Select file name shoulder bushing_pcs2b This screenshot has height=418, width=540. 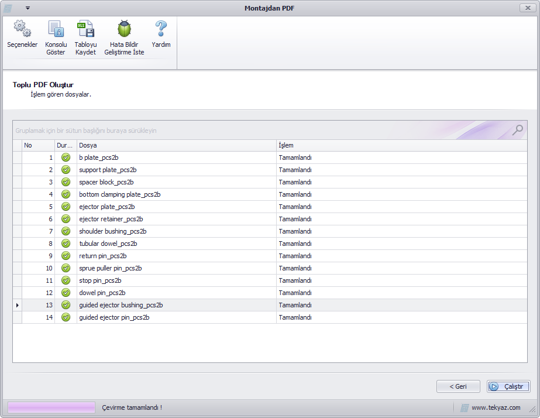(112, 231)
